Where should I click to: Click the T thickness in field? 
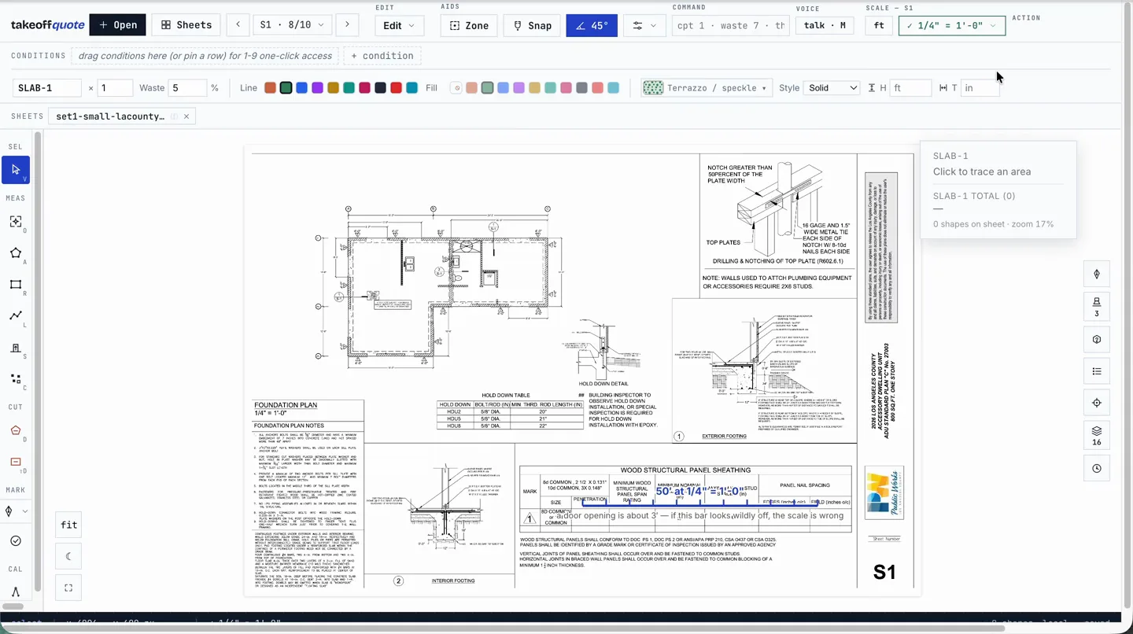pyautogui.click(x=980, y=88)
